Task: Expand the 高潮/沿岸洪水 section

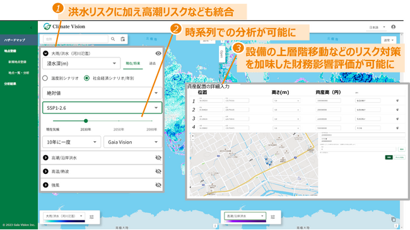Action: (45, 158)
